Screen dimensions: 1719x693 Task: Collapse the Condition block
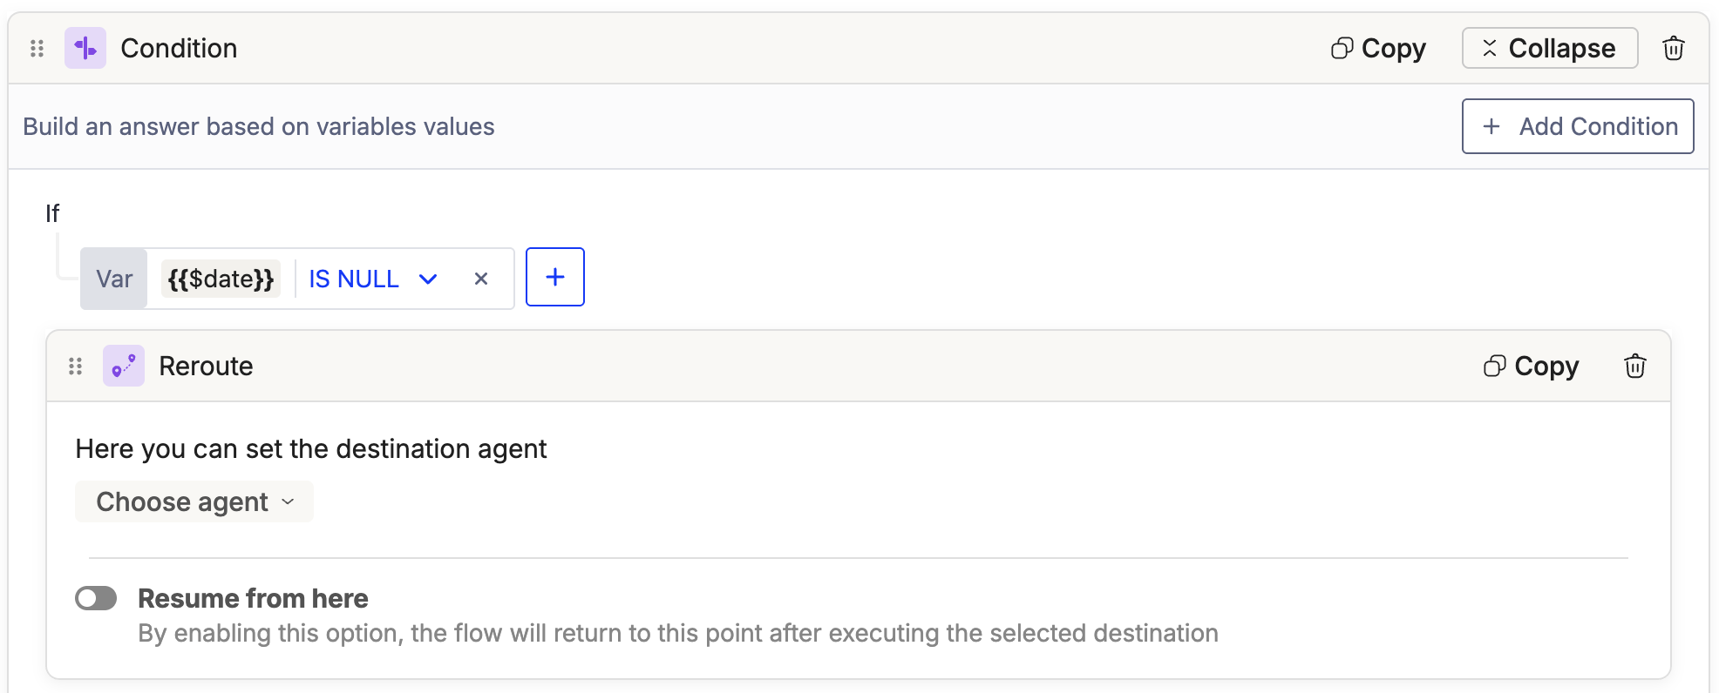point(1549,49)
